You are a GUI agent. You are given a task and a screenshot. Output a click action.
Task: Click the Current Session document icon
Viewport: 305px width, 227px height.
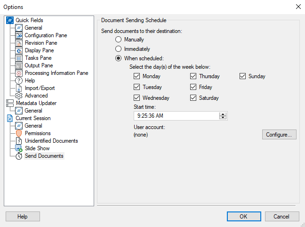(10, 118)
